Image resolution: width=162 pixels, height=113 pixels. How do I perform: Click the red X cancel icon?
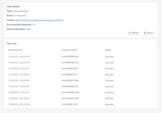coord(145,33)
